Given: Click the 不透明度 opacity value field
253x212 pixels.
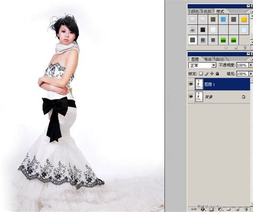Looking at the screenshot, I should click(242, 65).
